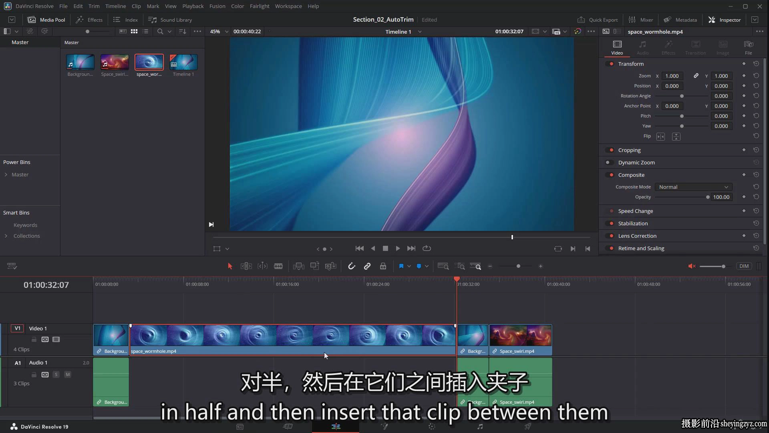Toggle Zoom X/Y link chain

696,76
